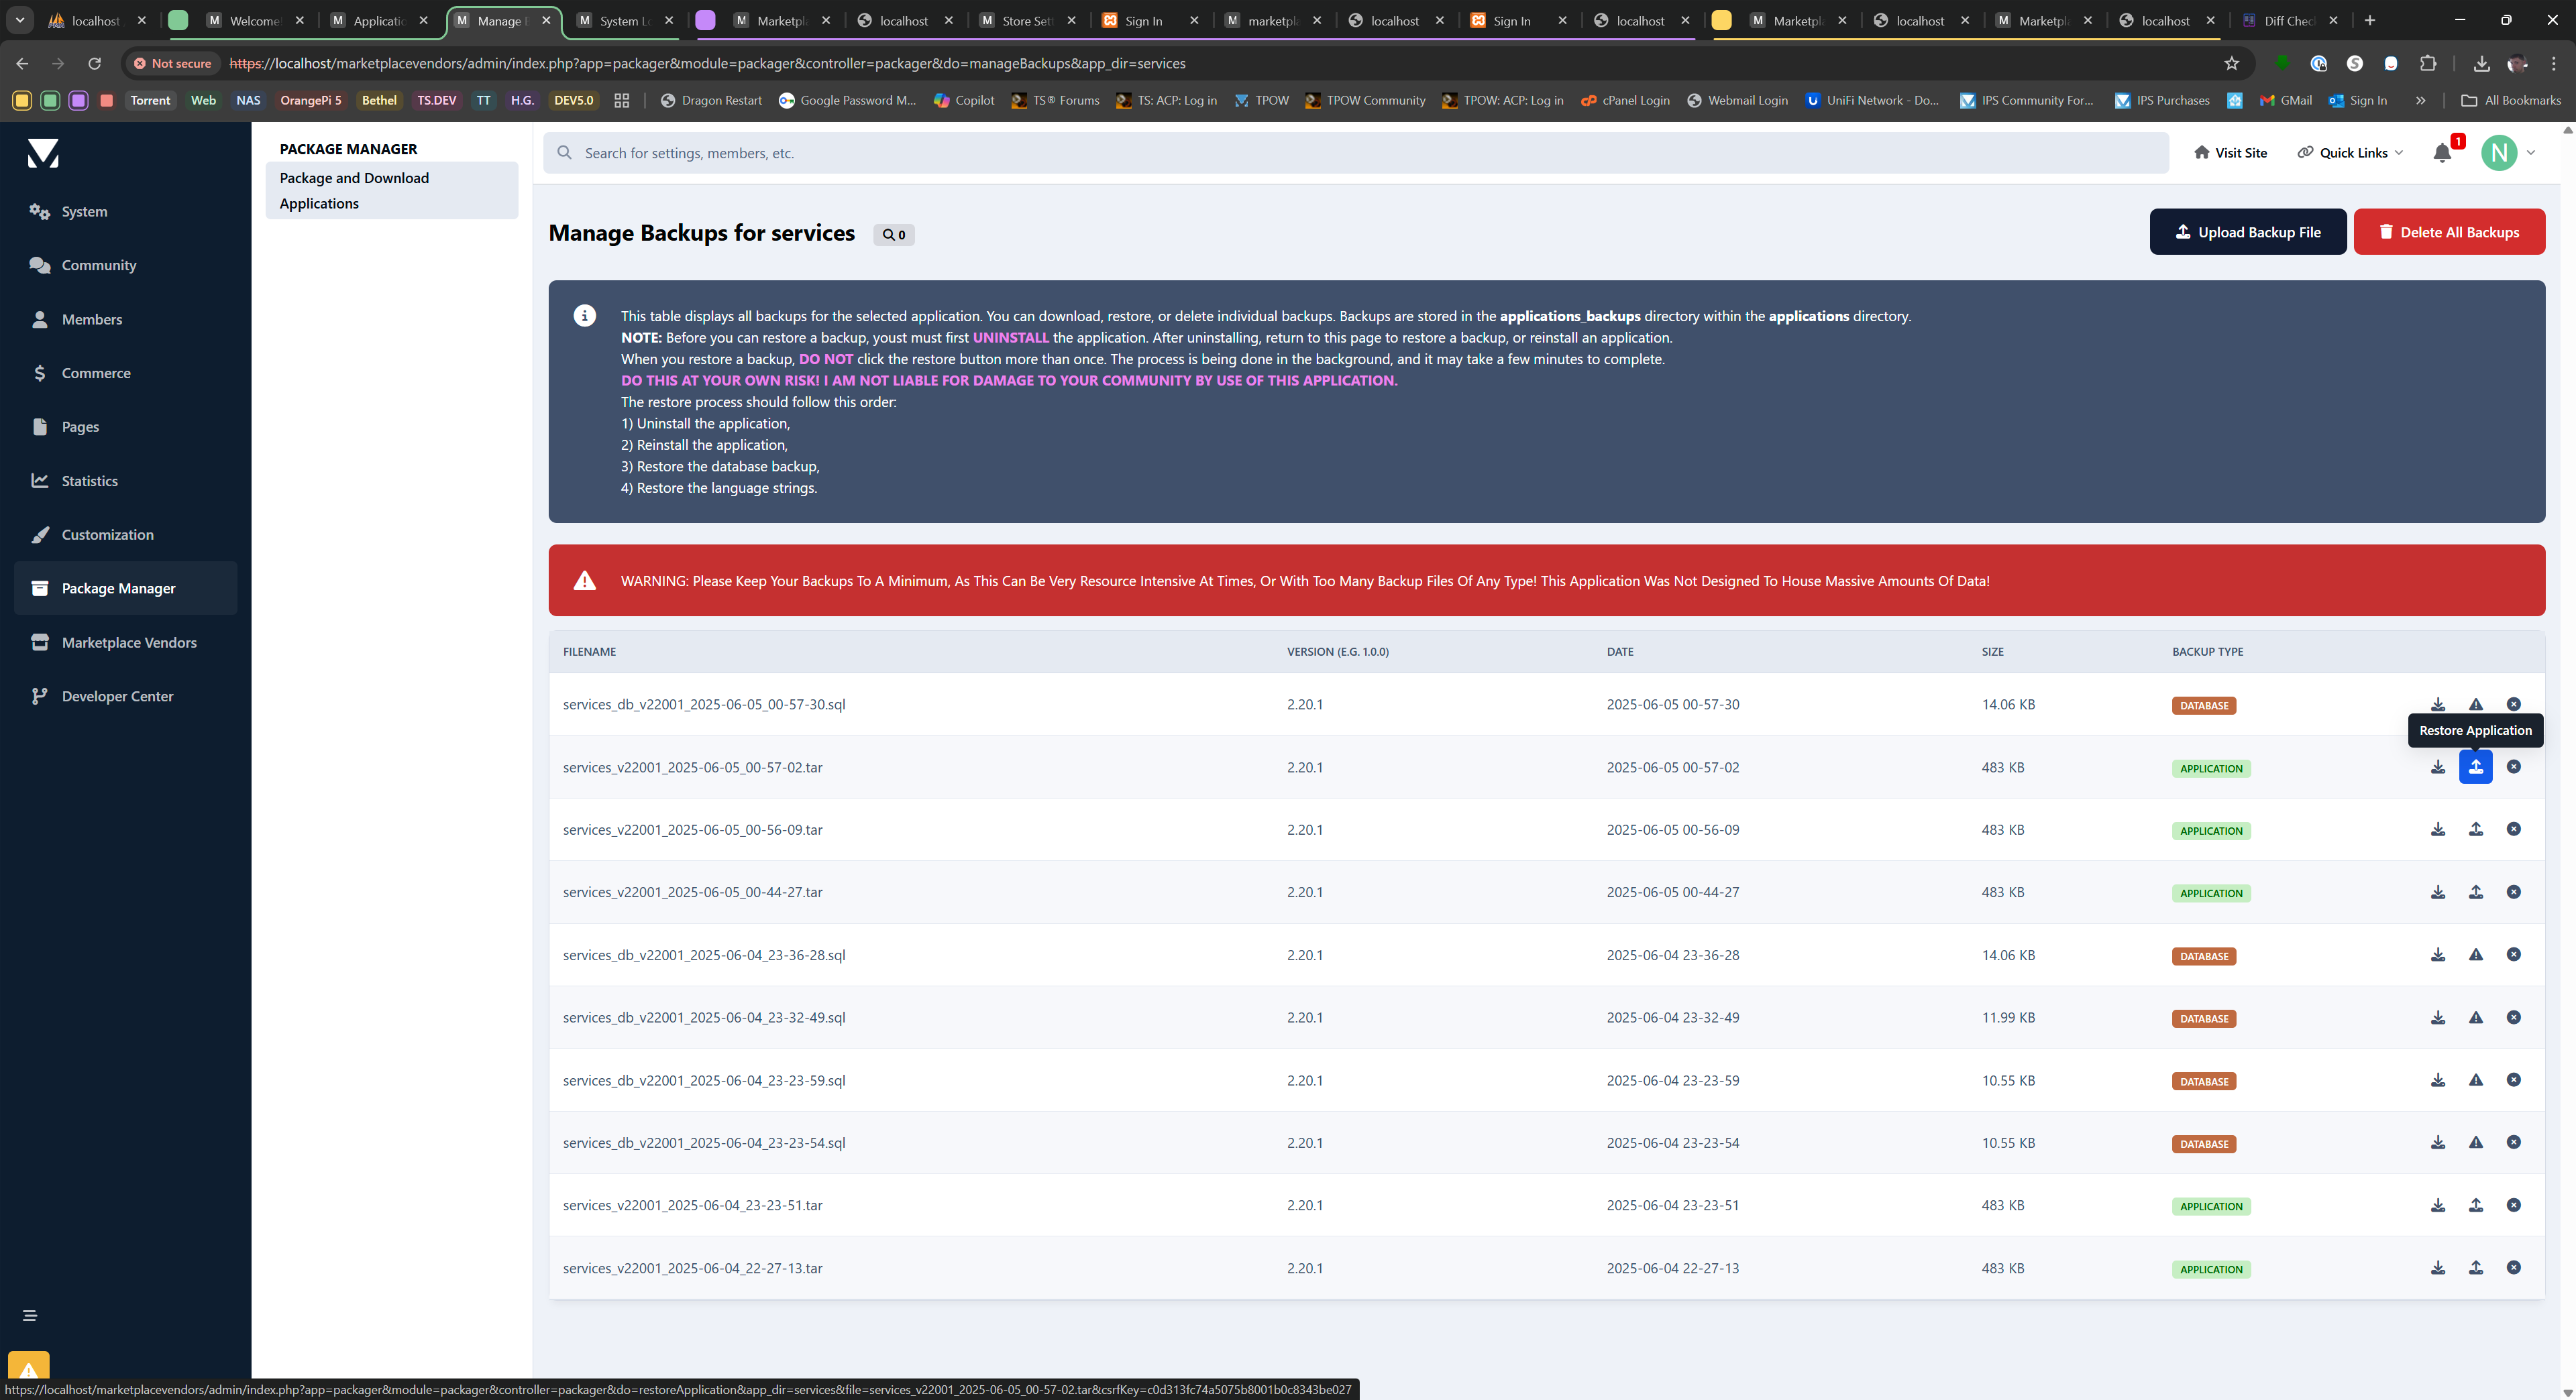Restore application from services_v22001_2025-06-05_00-56-09.tar
Image resolution: width=2576 pixels, height=1400 pixels.
point(2476,829)
